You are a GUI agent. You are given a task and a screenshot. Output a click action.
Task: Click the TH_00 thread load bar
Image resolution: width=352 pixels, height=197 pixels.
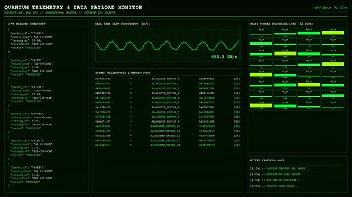(261, 34)
